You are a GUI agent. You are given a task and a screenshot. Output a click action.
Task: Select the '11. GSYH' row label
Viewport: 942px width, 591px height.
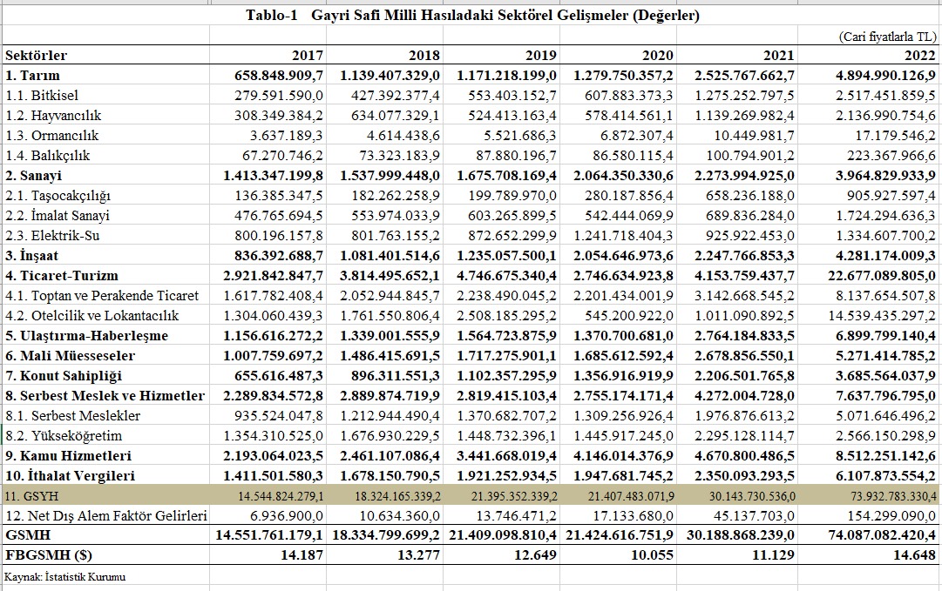tap(31, 497)
